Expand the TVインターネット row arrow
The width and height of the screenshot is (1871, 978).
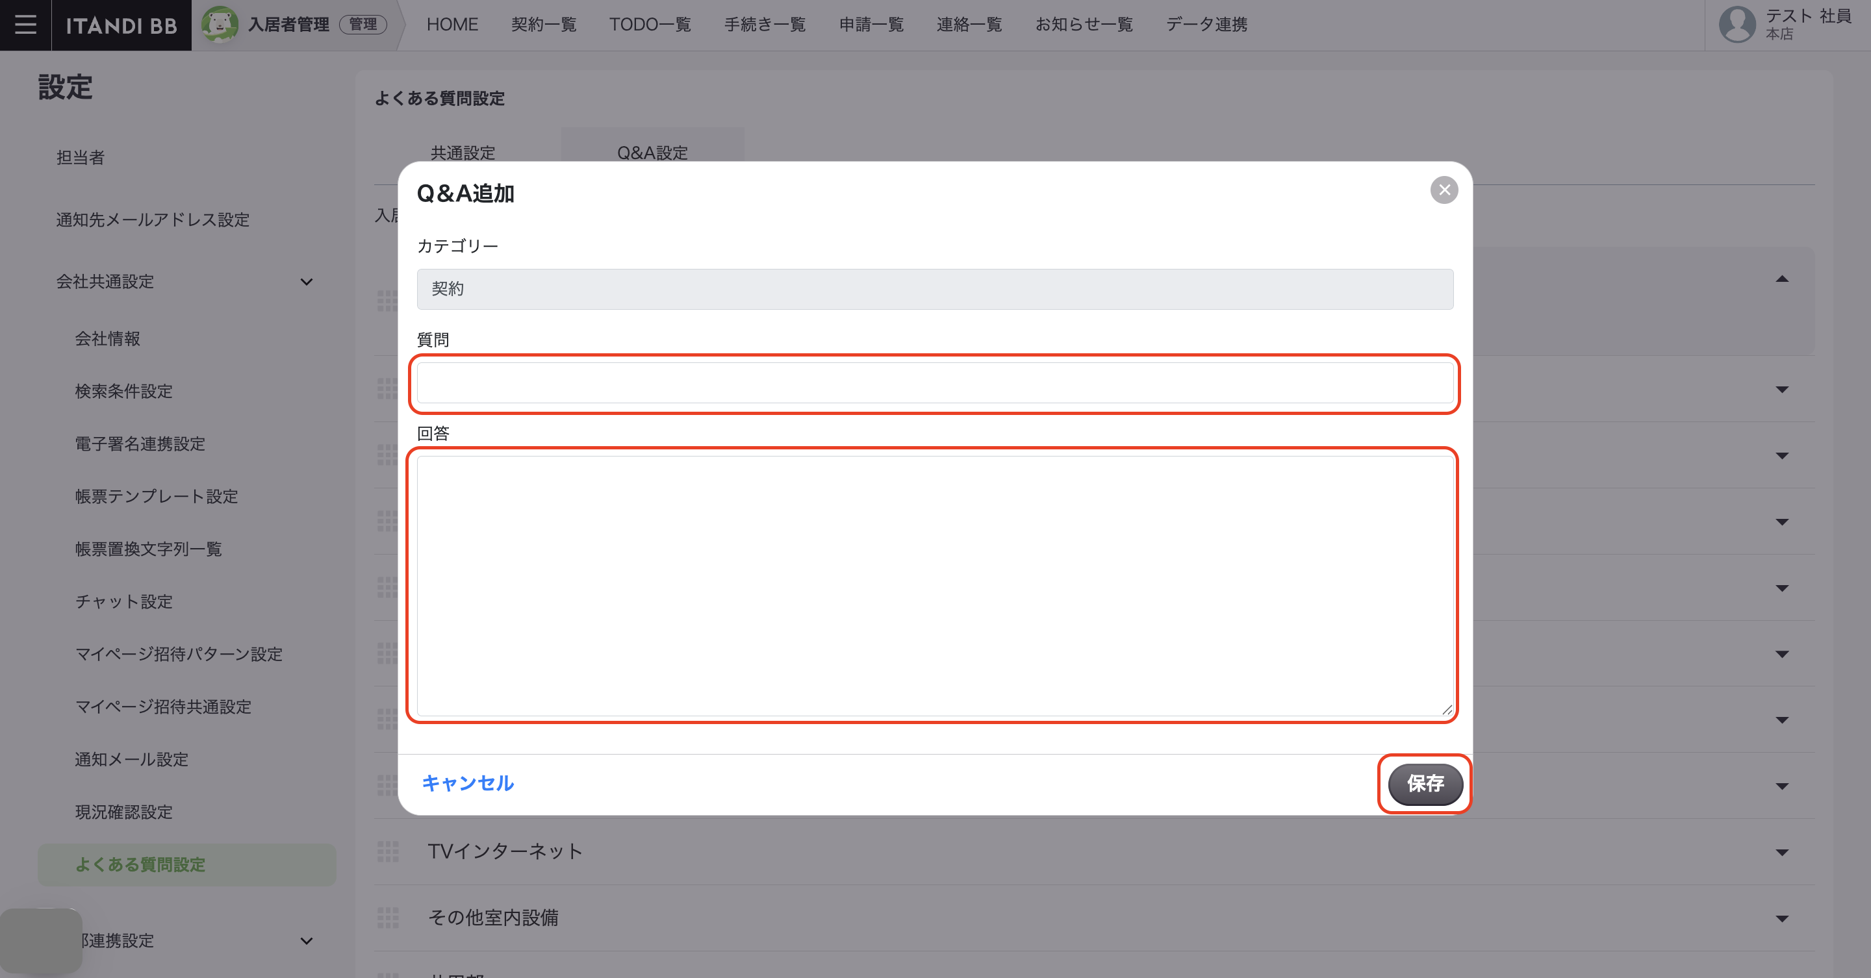click(x=1781, y=853)
